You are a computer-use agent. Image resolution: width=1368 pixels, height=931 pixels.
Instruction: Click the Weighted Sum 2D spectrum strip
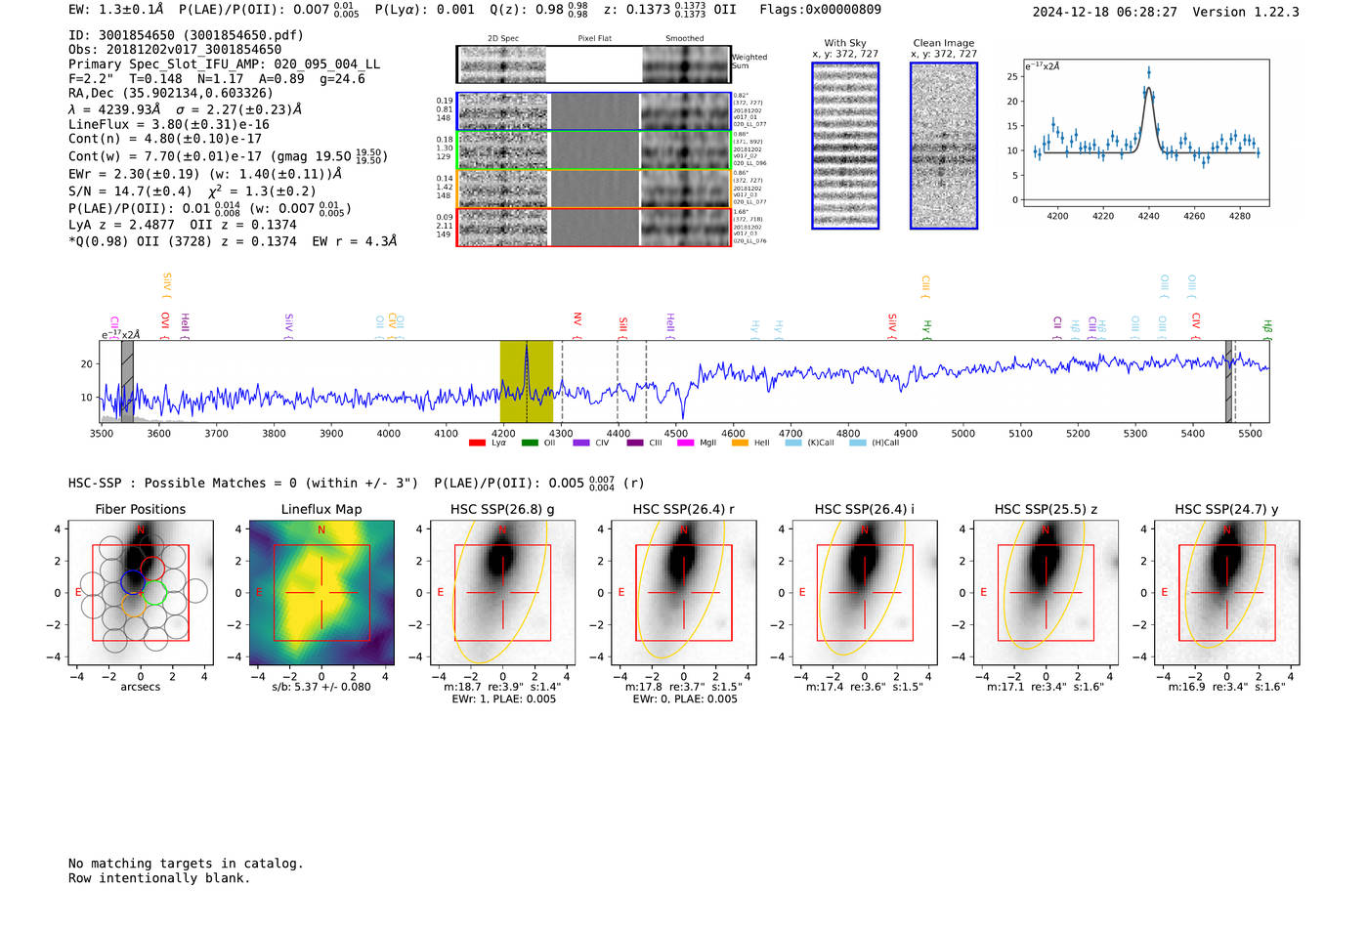593,64
